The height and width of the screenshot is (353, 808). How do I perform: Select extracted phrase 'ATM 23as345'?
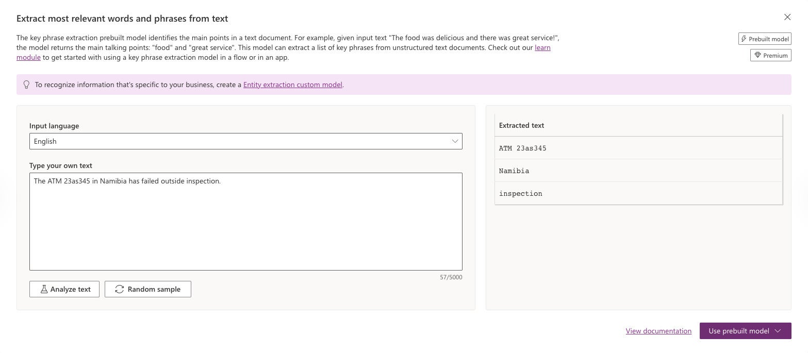coord(638,148)
